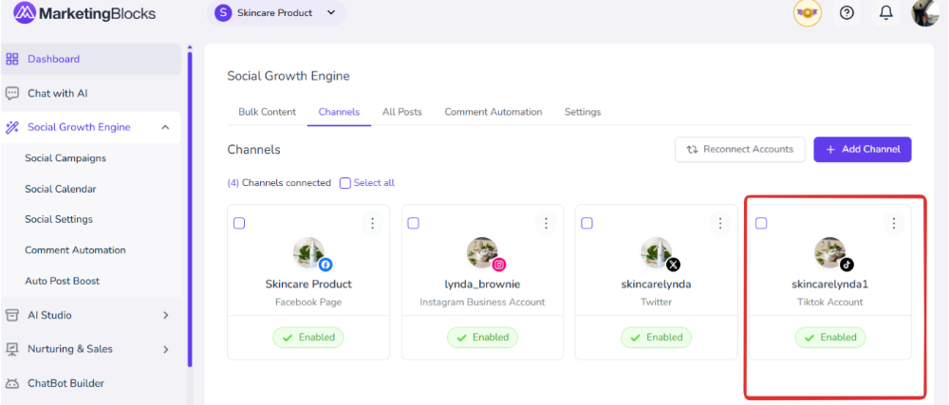Click the MarketingBlocks logo

[84, 13]
